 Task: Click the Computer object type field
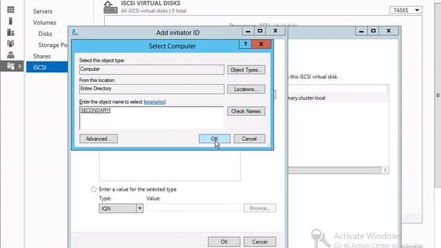152,70
